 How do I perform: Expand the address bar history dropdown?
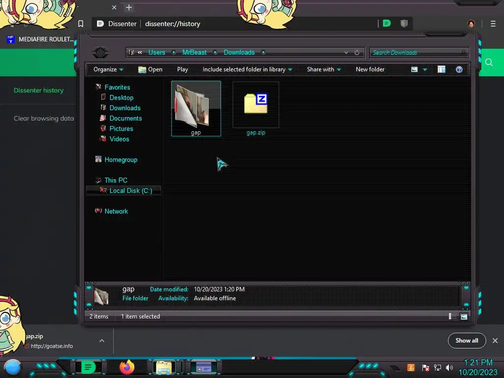pyautogui.click(x=346, y=52)
